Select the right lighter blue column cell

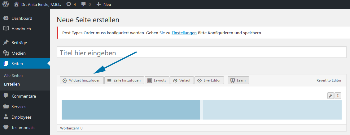[272, 110]
